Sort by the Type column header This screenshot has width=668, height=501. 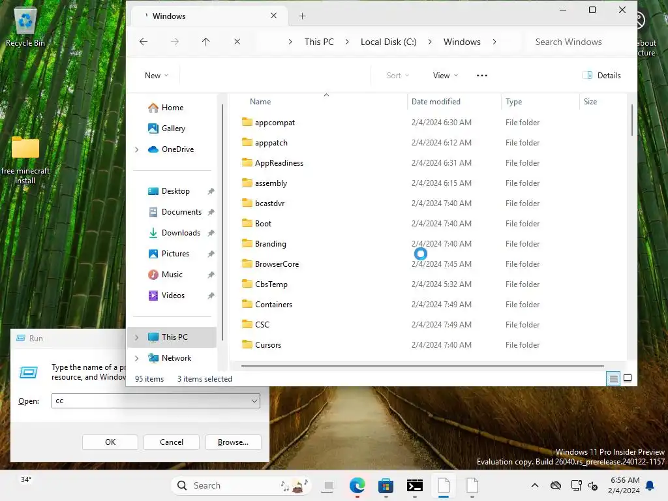[514, 102]
